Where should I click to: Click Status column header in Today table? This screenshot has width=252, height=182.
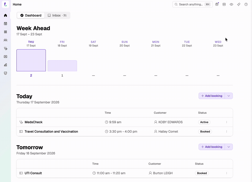coord(202,113)
